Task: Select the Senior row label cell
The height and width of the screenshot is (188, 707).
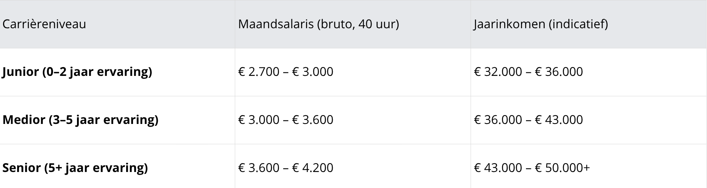Action: [x=75, y=168]
